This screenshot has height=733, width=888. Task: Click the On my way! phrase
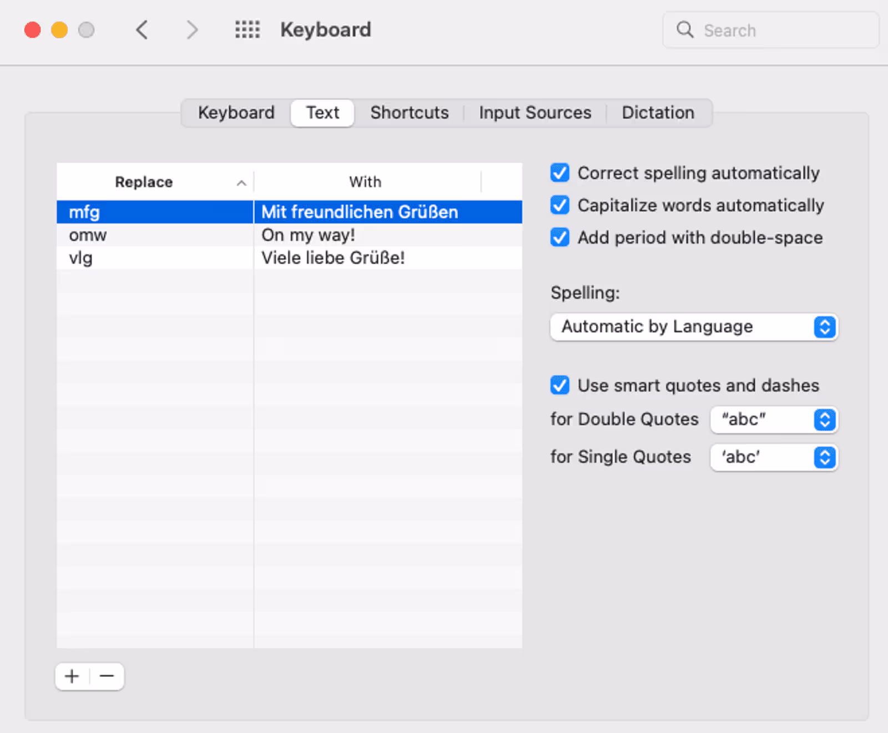pyautogui.click(x=308, y=235)
